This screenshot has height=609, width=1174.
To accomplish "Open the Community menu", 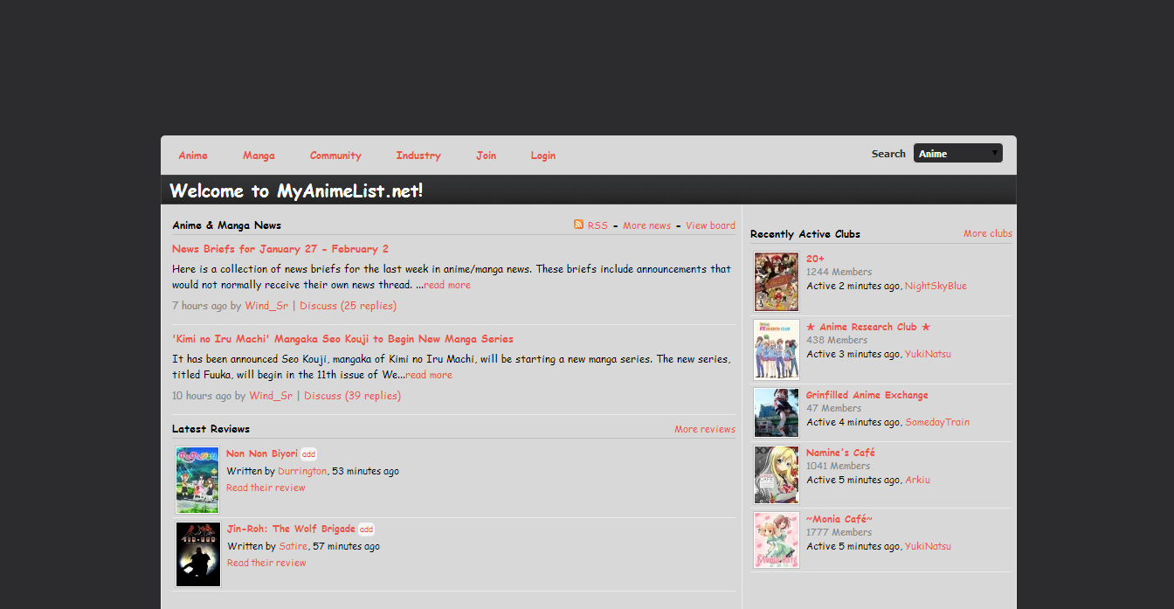I will [335, 155].
